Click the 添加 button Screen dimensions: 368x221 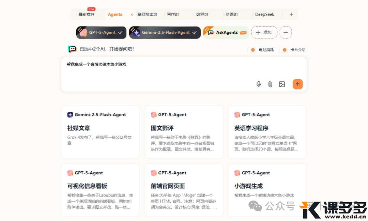[x=264, y=32]
